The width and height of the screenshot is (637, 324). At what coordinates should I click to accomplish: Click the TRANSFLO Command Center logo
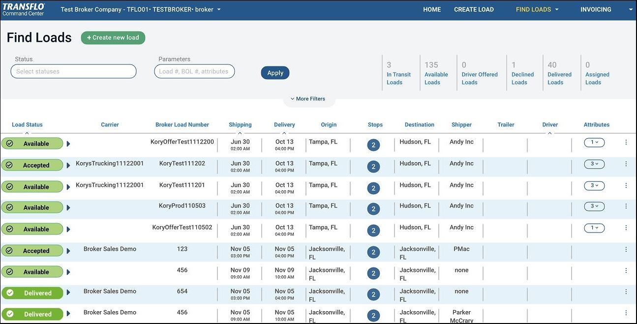tap(24, 9)
